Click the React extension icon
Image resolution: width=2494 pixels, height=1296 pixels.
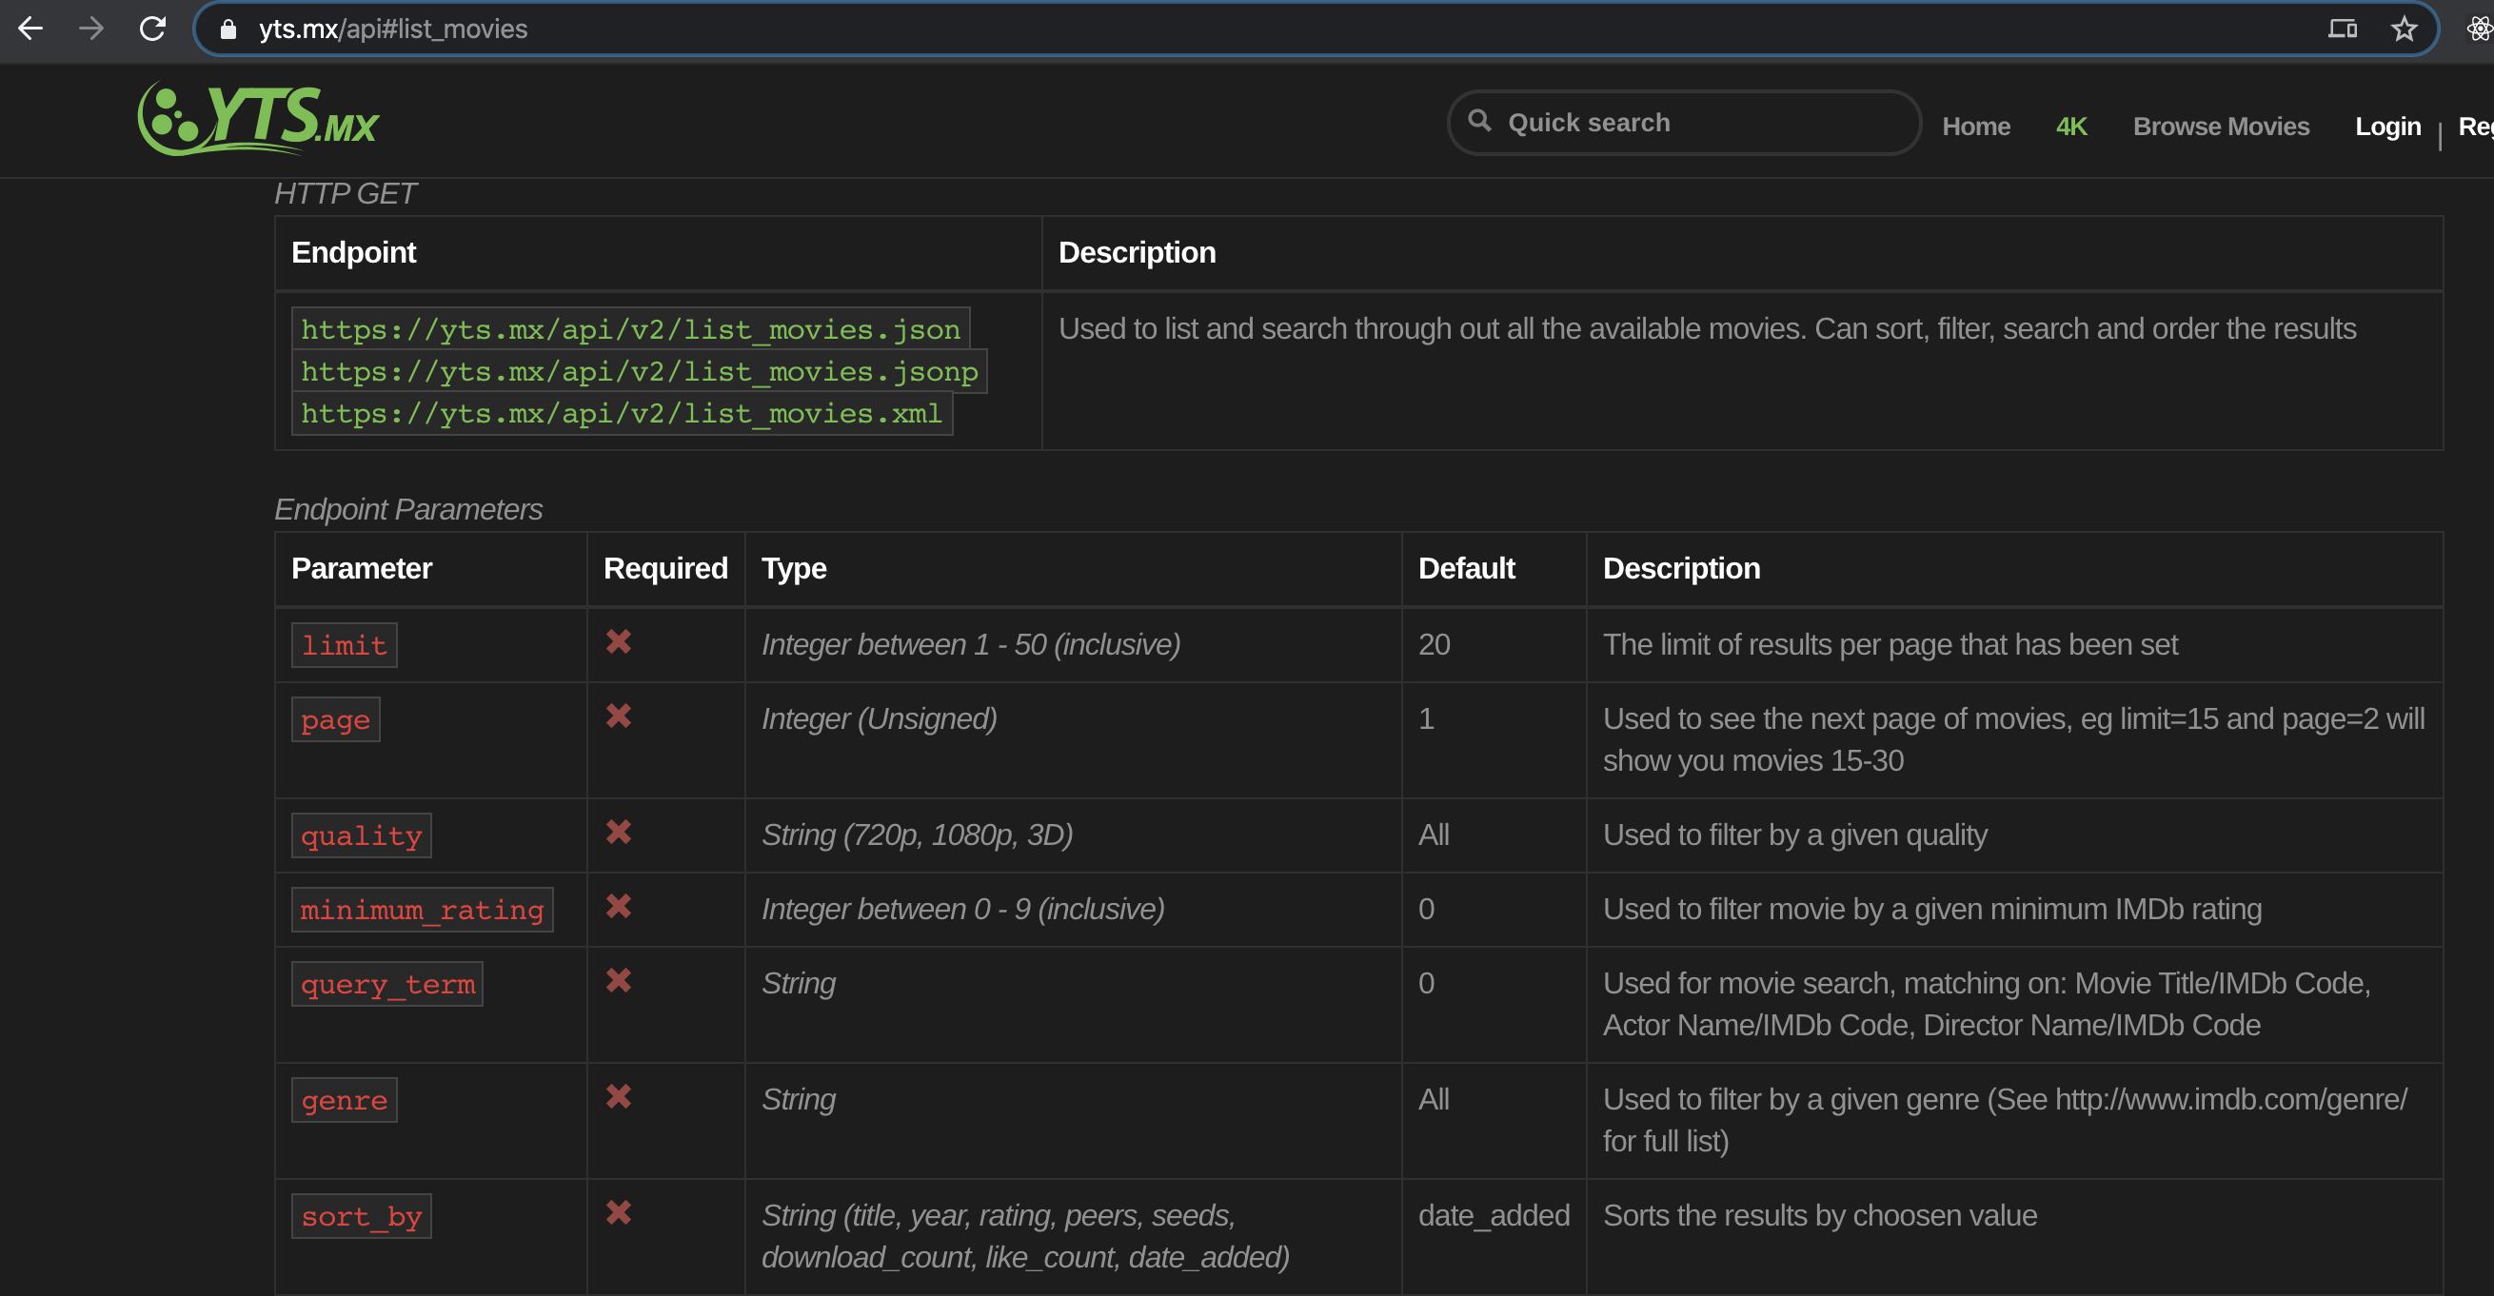pyautogui.click(x=2479, y=29)
